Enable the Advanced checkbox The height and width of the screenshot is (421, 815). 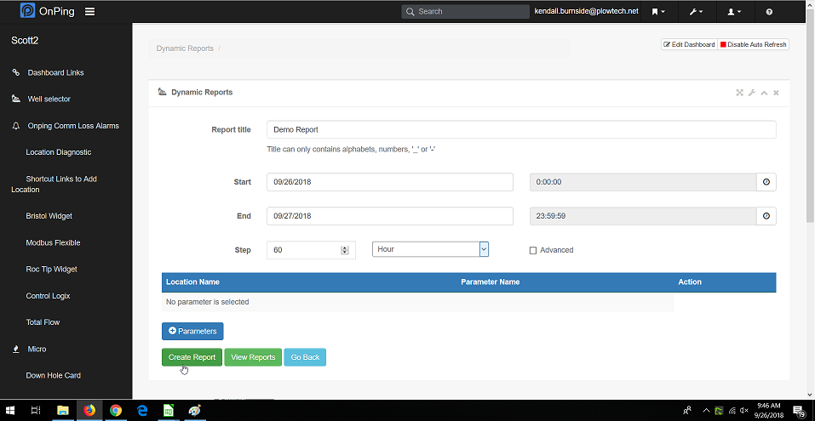(x=533, y=250)
